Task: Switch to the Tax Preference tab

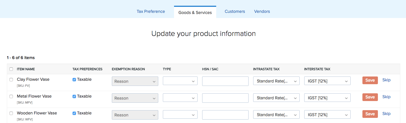Action: [151, 11]
